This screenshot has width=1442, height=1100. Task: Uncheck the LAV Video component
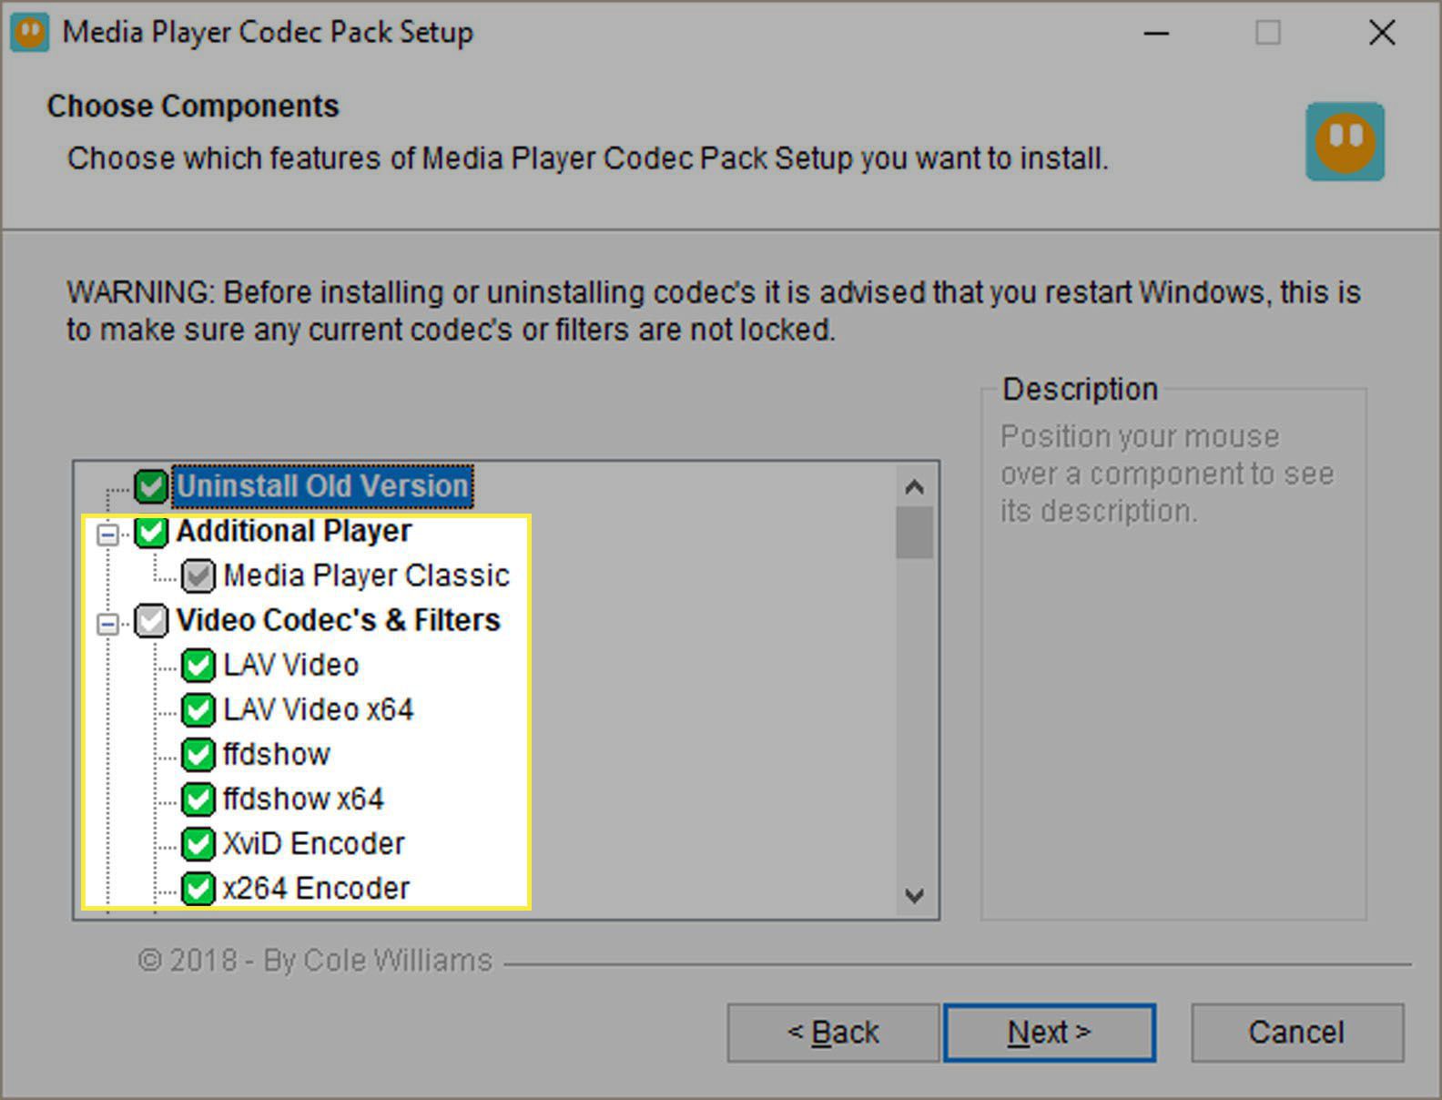coord(198,666)
